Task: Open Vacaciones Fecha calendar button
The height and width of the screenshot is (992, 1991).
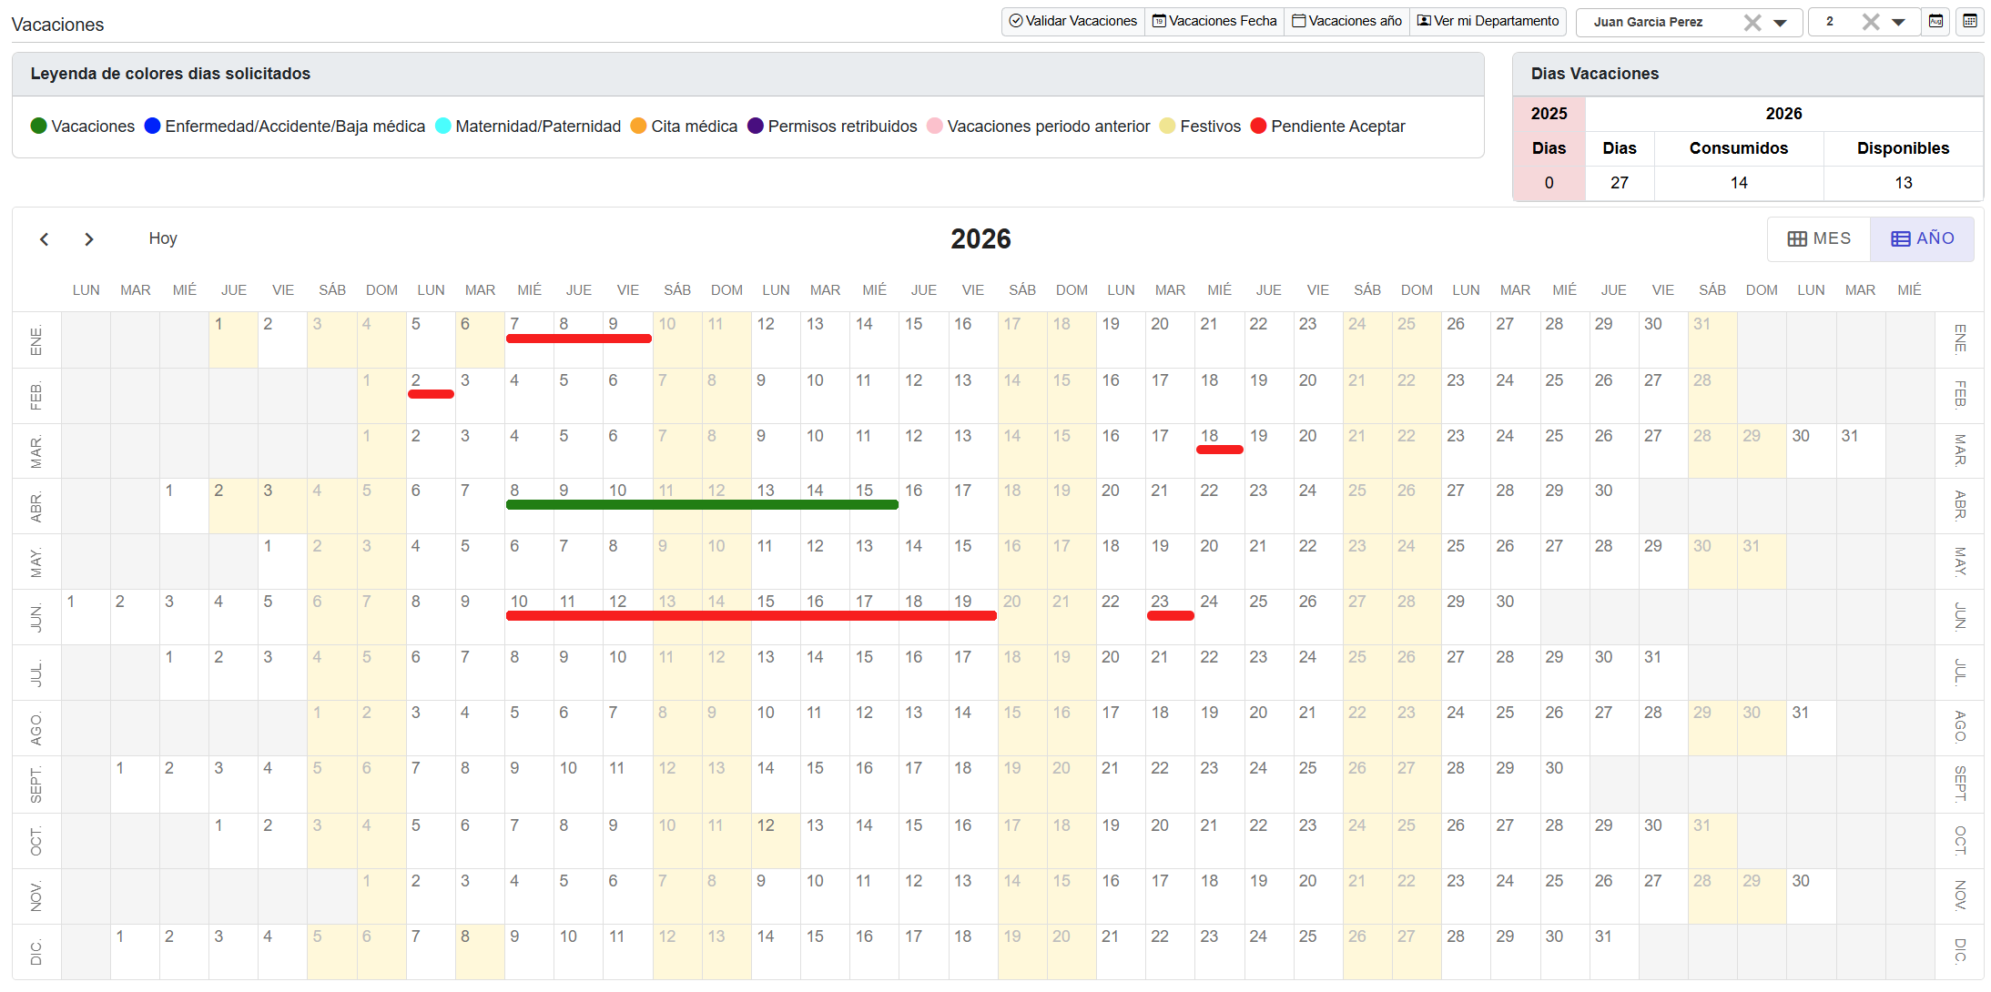Action: pyautogui.click(x=1214, y=21)
